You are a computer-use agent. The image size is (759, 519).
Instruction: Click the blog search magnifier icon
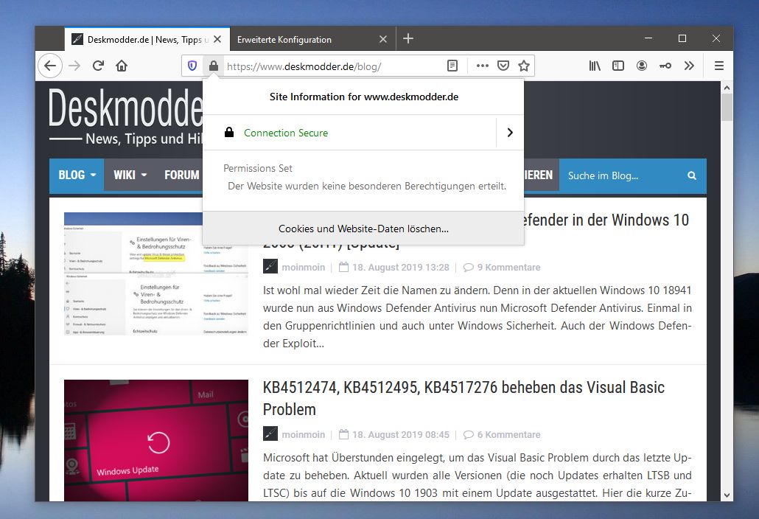pyautogui.click(x=692, y=175)
